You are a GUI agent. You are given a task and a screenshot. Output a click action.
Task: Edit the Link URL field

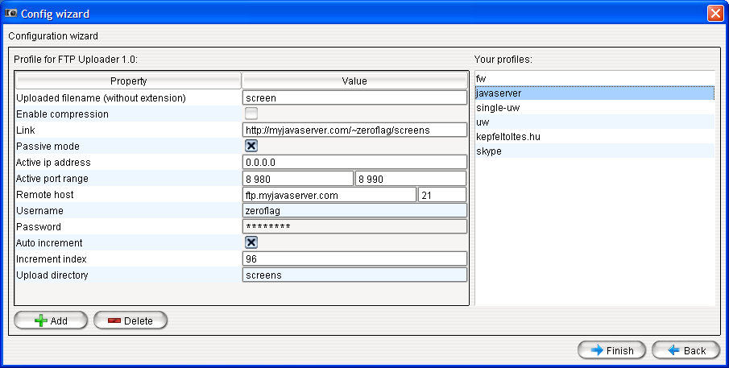pyautogui.click(x=354, y=130)
